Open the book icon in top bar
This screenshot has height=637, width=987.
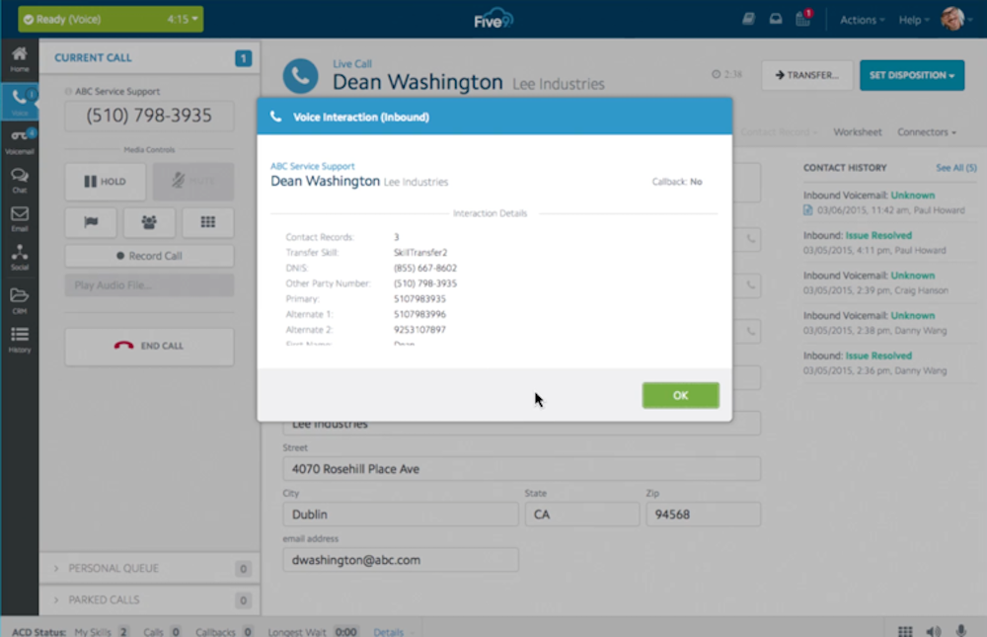click(748, 19)
